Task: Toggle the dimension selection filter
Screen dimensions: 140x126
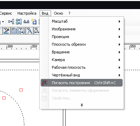Action: 36,31
